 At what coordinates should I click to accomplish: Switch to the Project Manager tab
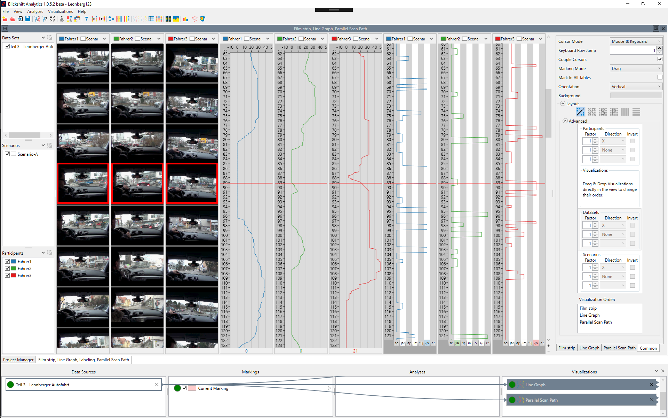point(18,359)
